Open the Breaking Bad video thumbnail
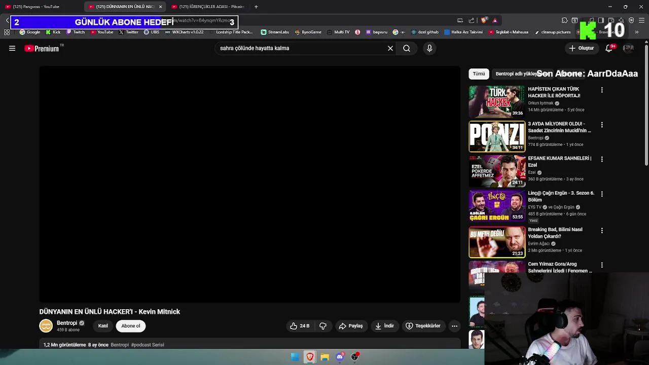649x365 pixels. (x=497, y=242)
